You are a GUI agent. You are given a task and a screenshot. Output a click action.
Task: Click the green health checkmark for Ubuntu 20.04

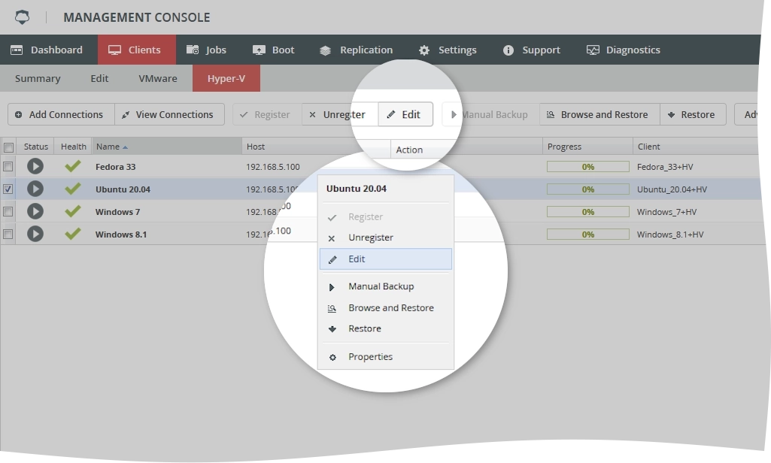(73, 189)
